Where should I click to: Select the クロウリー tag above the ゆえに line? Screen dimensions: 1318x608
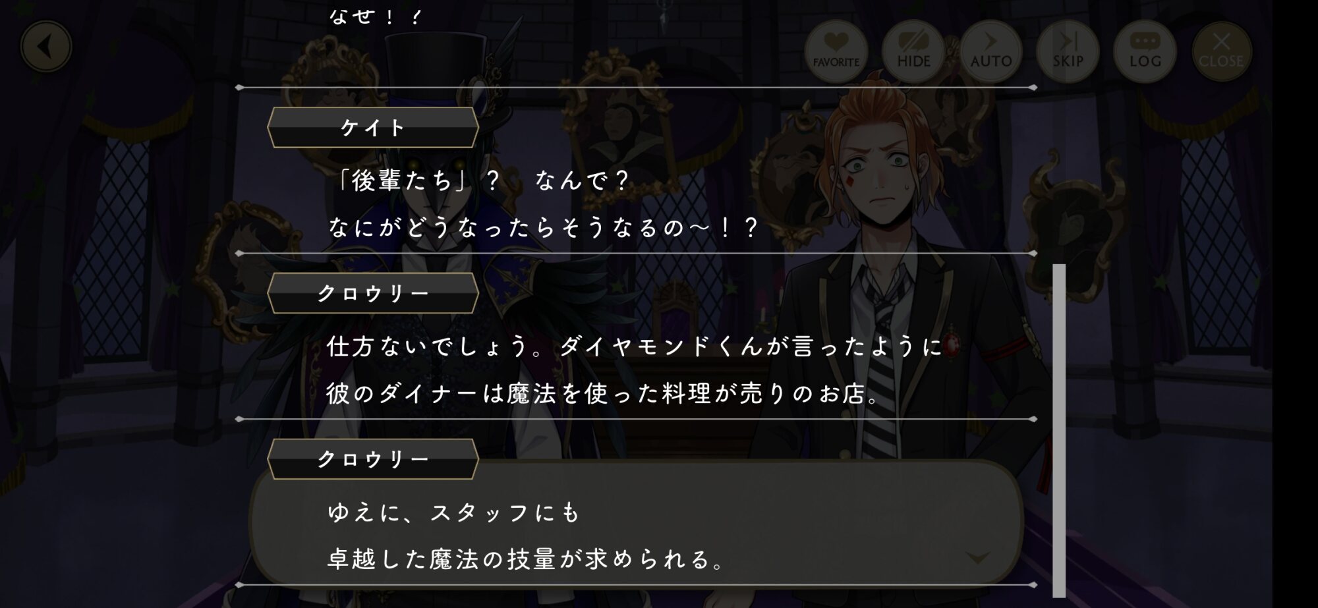373,459
